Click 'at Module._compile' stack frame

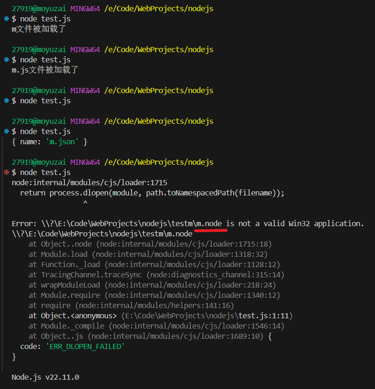coord(156,326)
